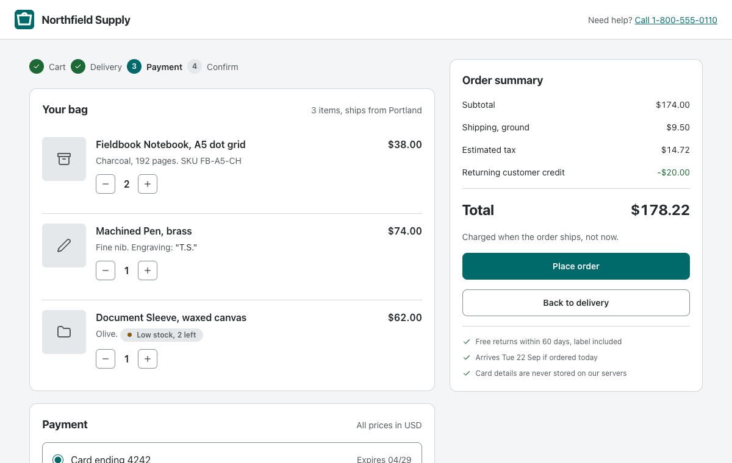Click the green checkmark beside Delivery step

[x=78, y=66]
